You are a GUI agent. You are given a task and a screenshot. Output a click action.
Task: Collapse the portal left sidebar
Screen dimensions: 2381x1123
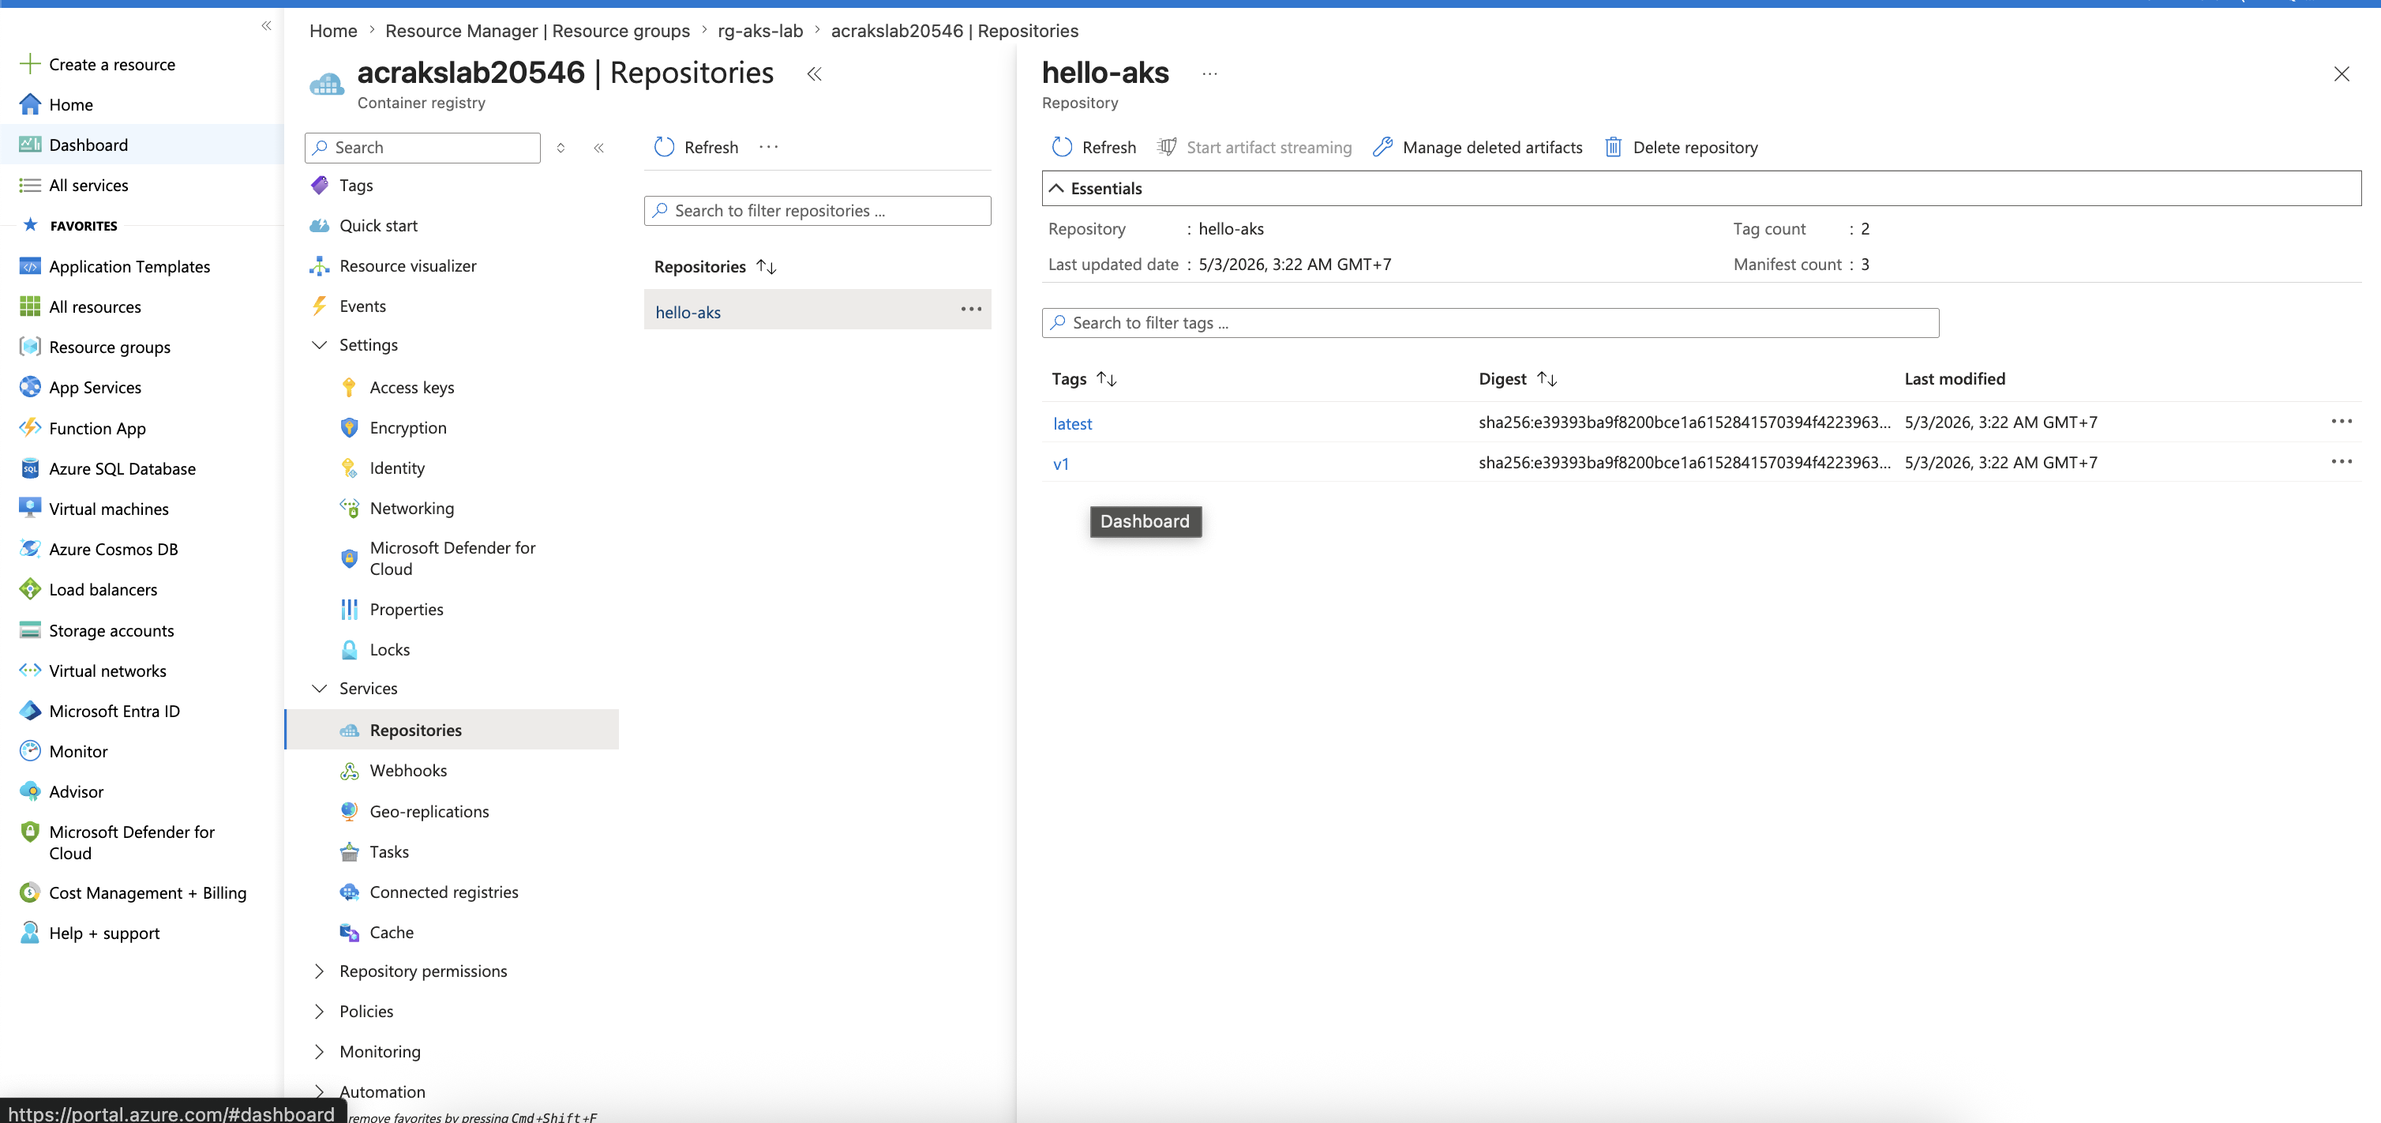[x=266, y=25]
